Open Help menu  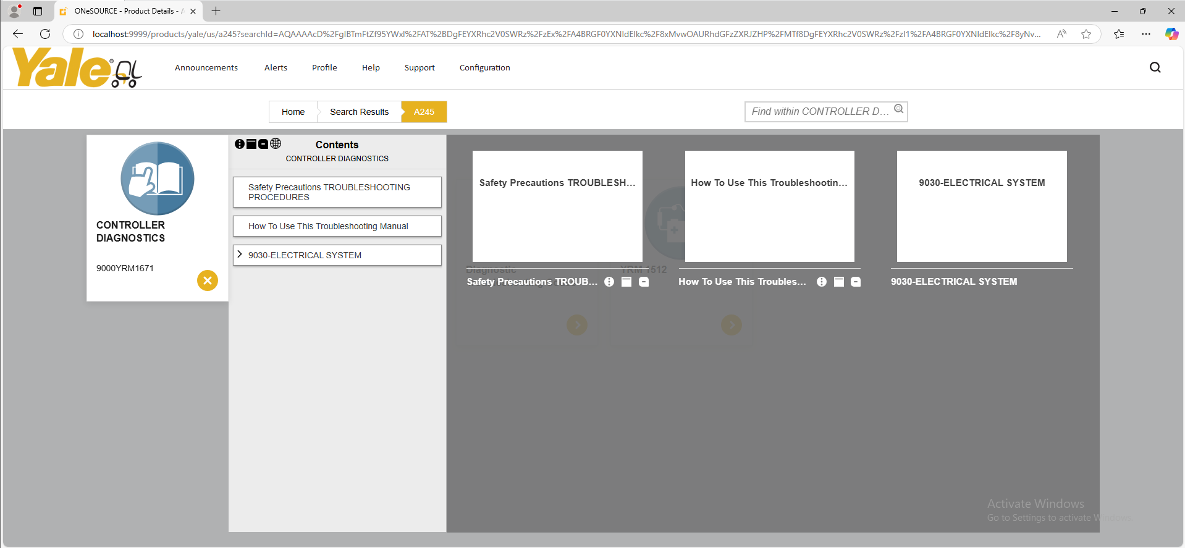click(x=371, y=67)
